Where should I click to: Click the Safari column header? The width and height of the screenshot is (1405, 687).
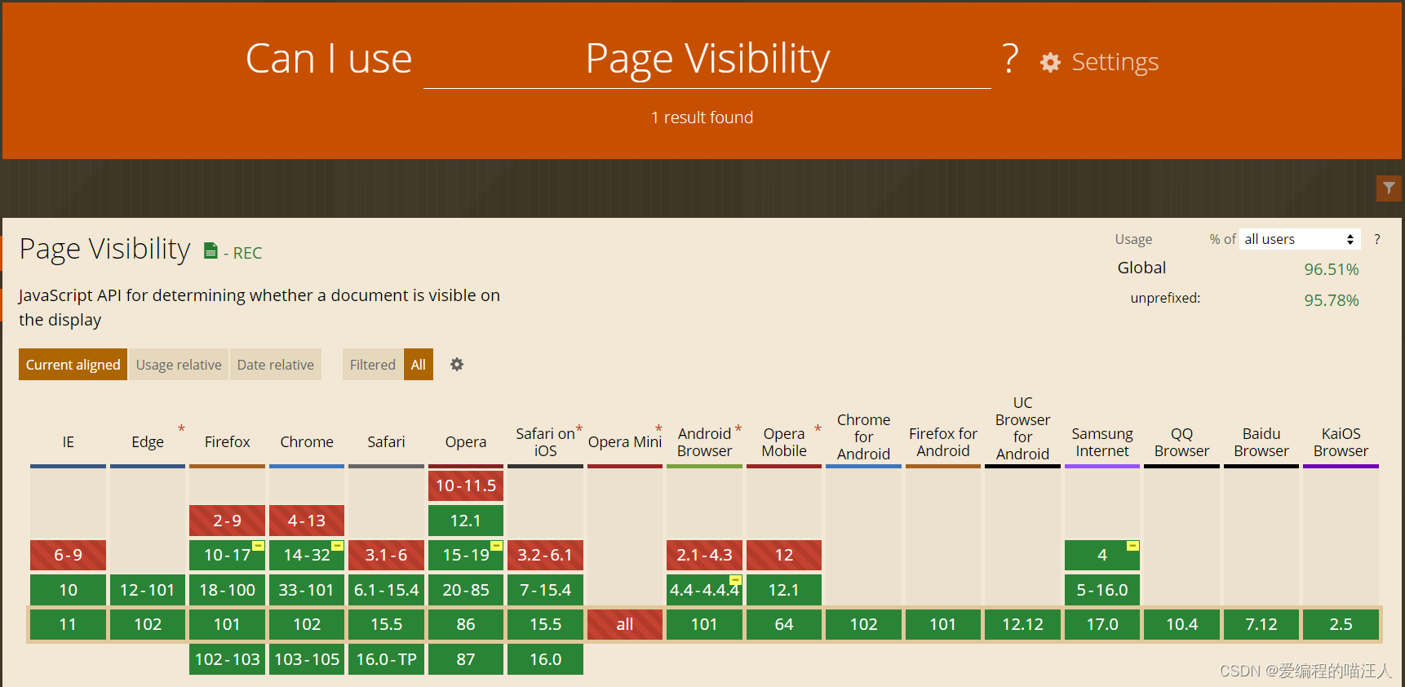point(386,441)
